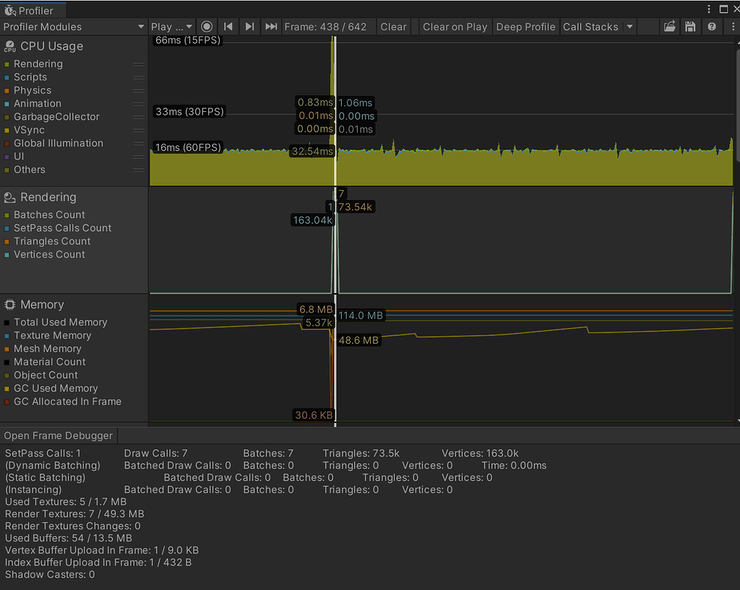Toggle the VSync chart category

point(31,130)
